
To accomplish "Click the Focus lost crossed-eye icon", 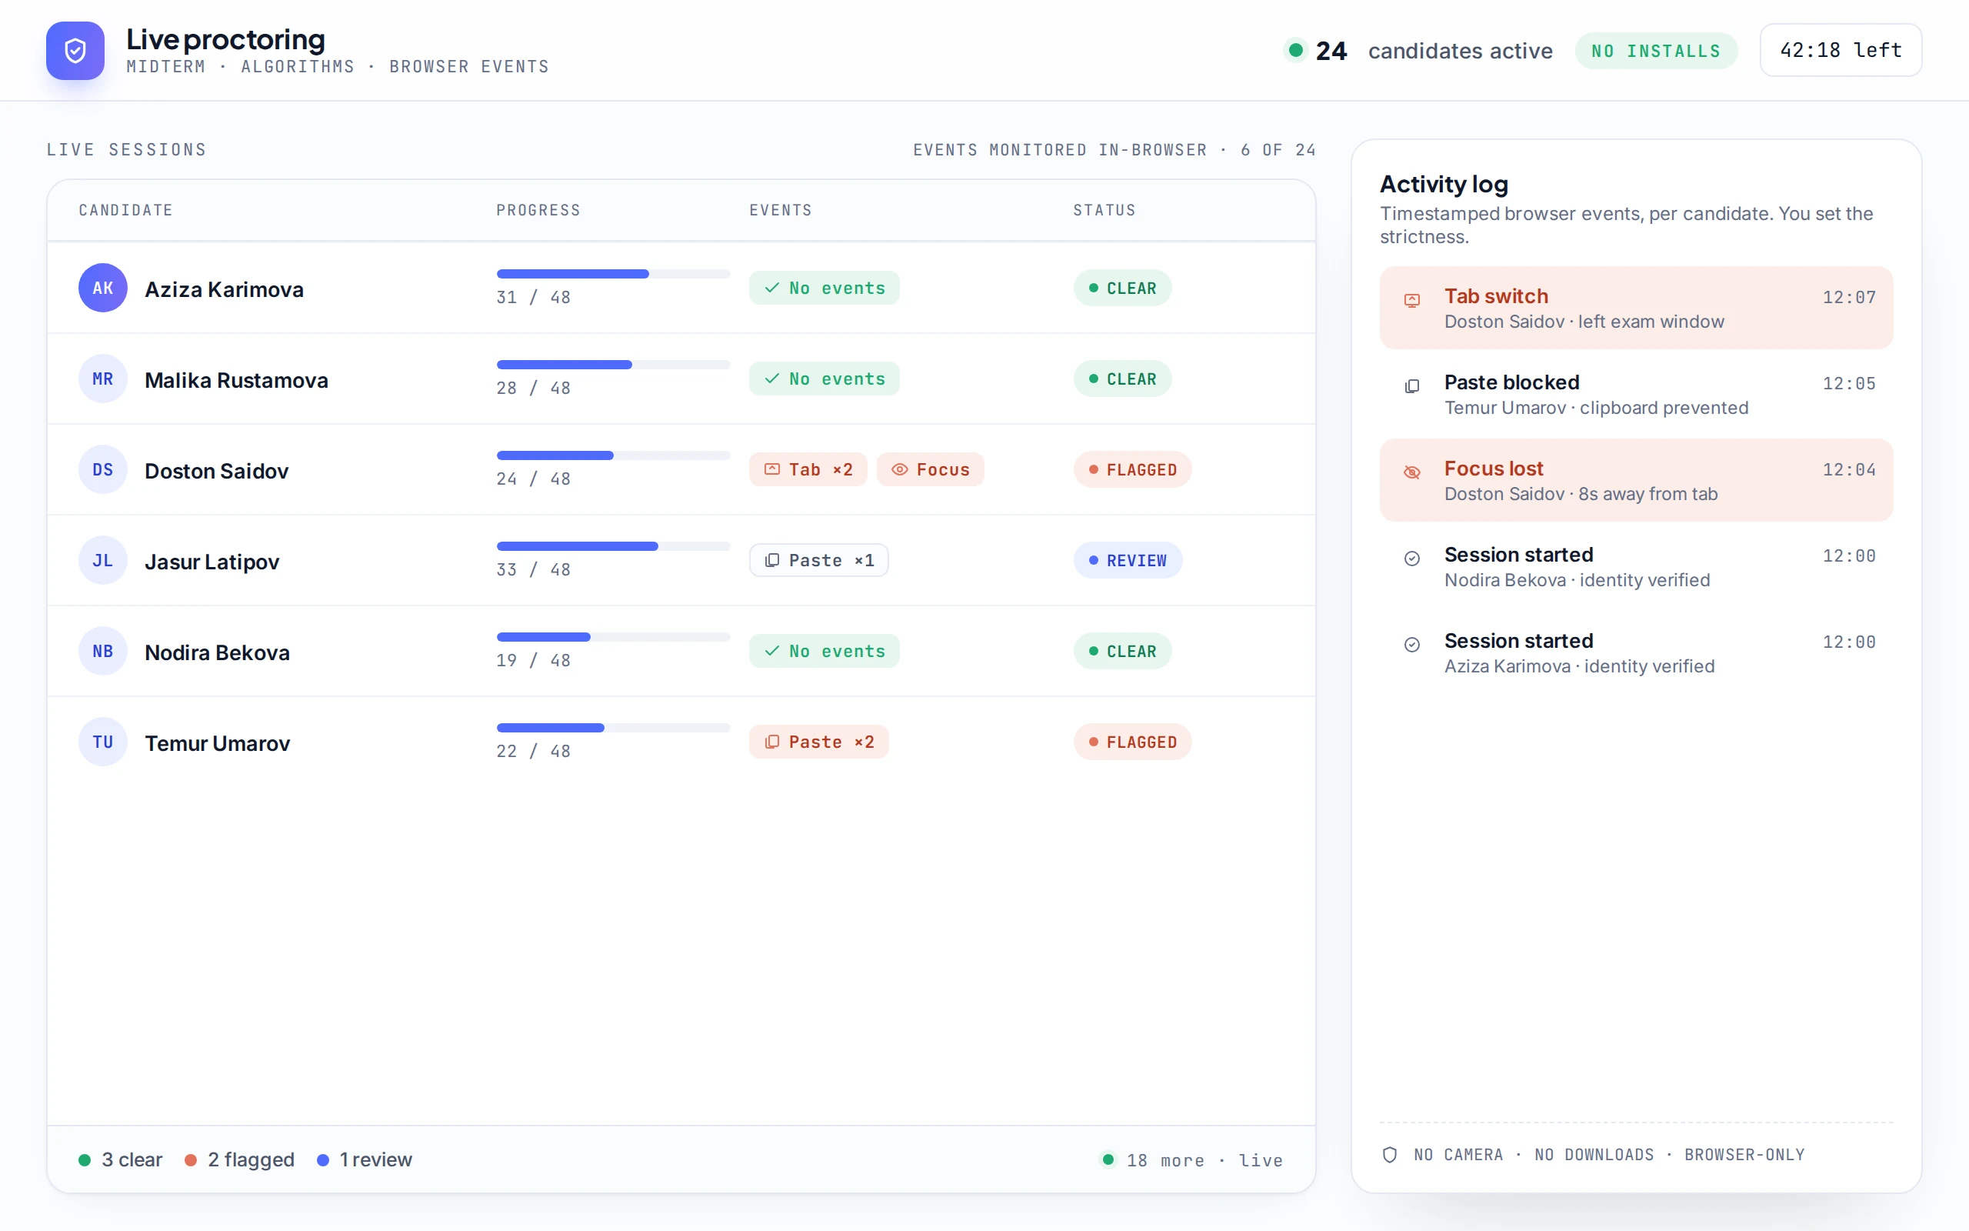I will point(1411,472).
